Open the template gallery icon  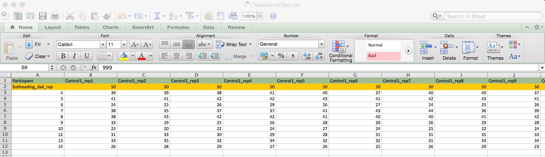(18, 16)
